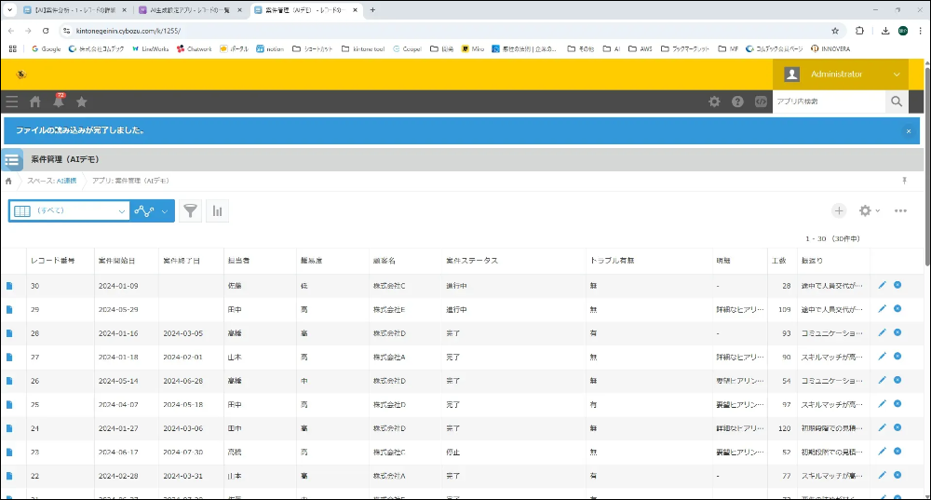
Task: Open the filter funnel icon
Action: tap(190, 211)
